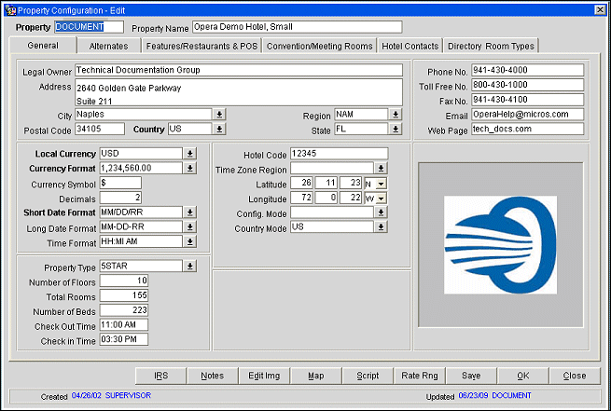Open the Notes button
611x411 pixels.
(212, 376)
